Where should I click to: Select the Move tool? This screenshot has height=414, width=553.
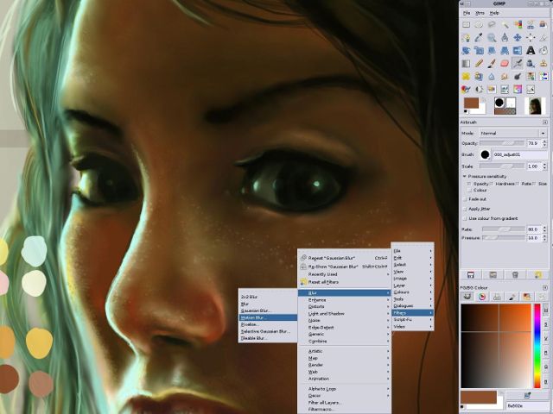tap(518, 38)
